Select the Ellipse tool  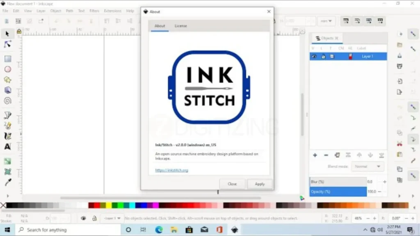7,70
